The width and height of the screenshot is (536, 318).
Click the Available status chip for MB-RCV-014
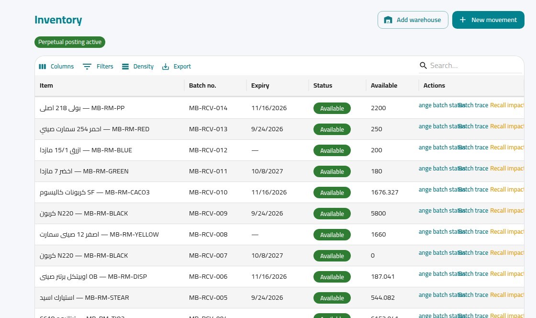coord(332,108)
